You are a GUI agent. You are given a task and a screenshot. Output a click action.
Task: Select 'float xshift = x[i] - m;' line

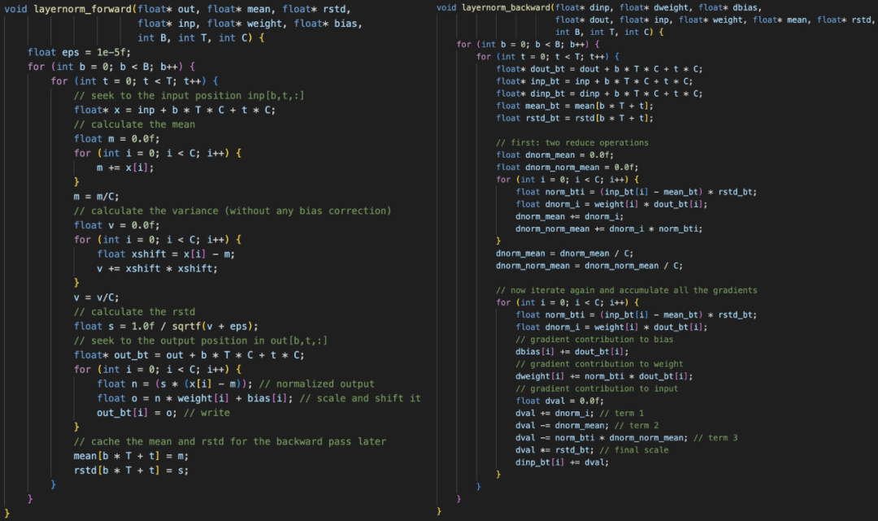[x=166, y=254]
